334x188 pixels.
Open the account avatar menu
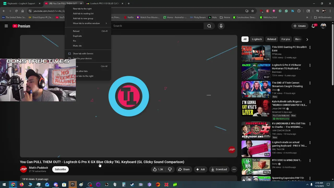[x=323, y=26]
